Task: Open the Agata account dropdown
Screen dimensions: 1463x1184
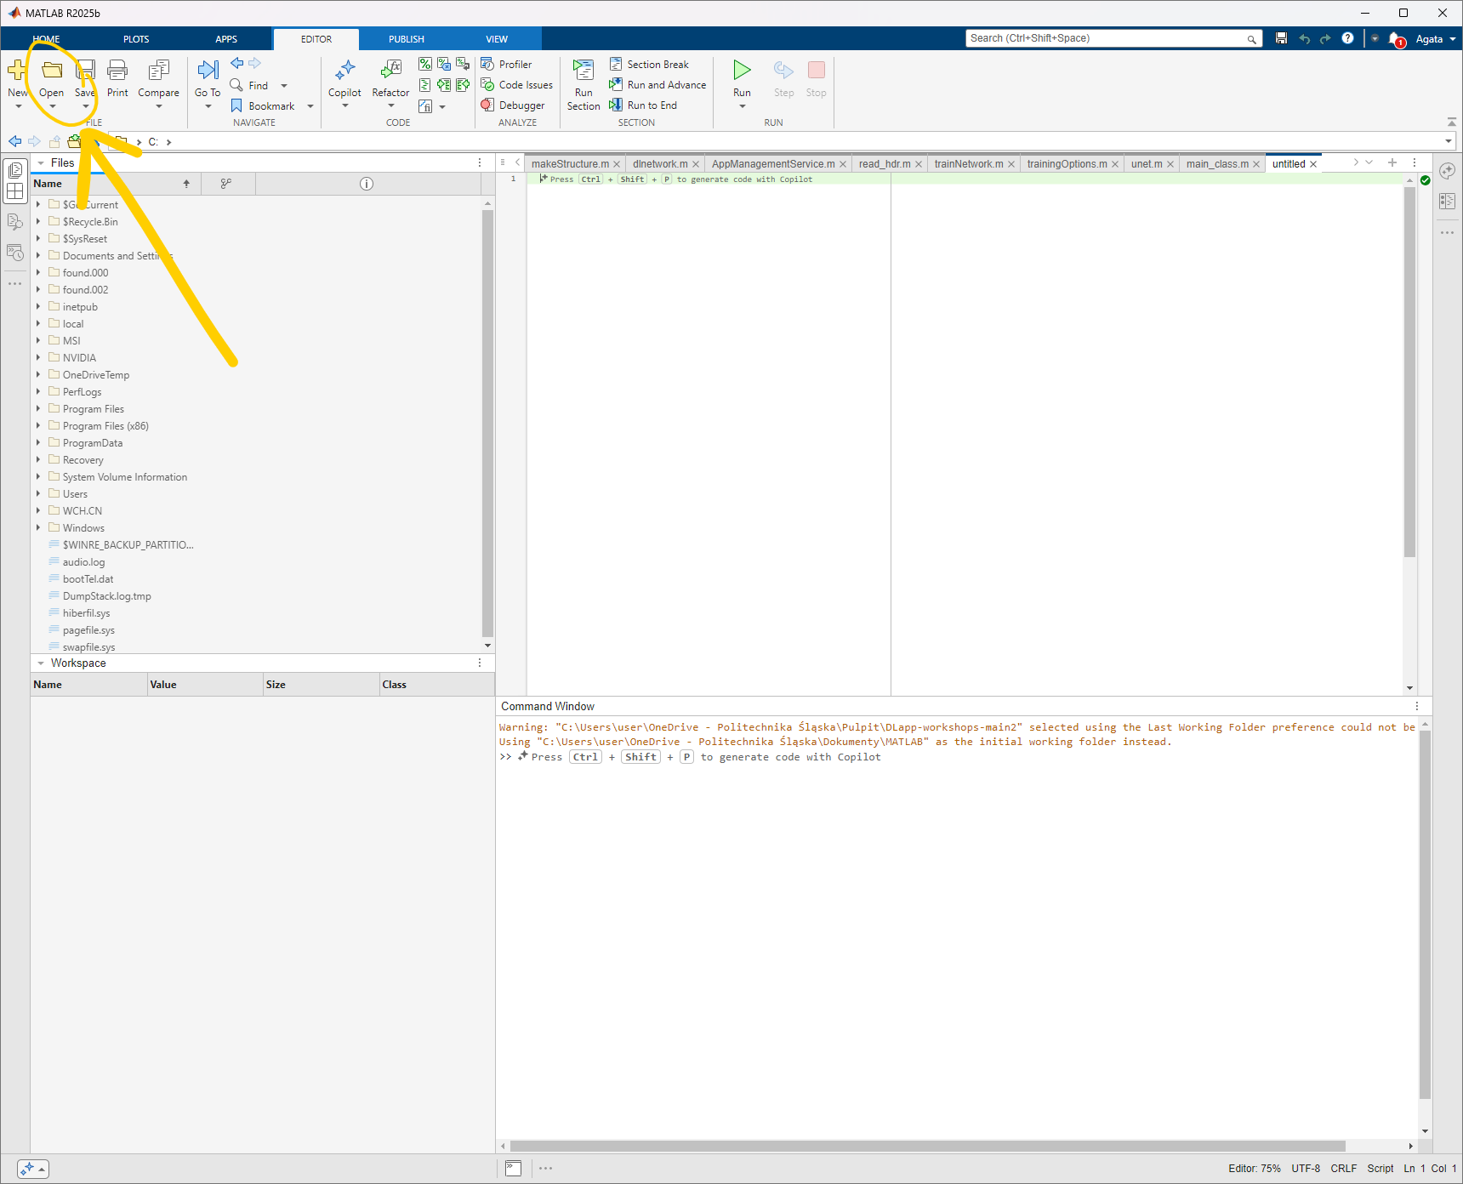Action: [1436, 39]
